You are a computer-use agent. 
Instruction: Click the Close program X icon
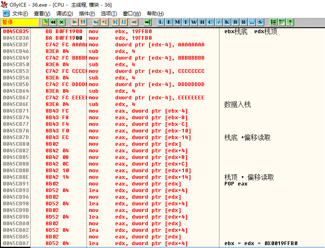(x=61, y=22)
